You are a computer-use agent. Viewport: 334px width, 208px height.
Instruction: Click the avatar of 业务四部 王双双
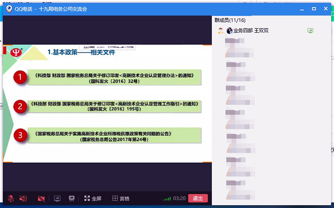[229, 31]
